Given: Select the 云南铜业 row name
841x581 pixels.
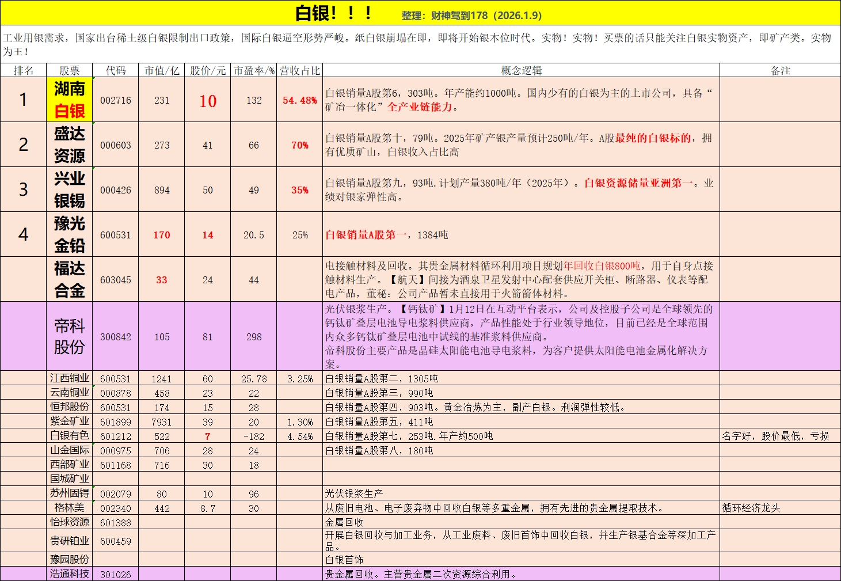Looking at the screenshot, I should pyautogui.click(x=70, y=393).
